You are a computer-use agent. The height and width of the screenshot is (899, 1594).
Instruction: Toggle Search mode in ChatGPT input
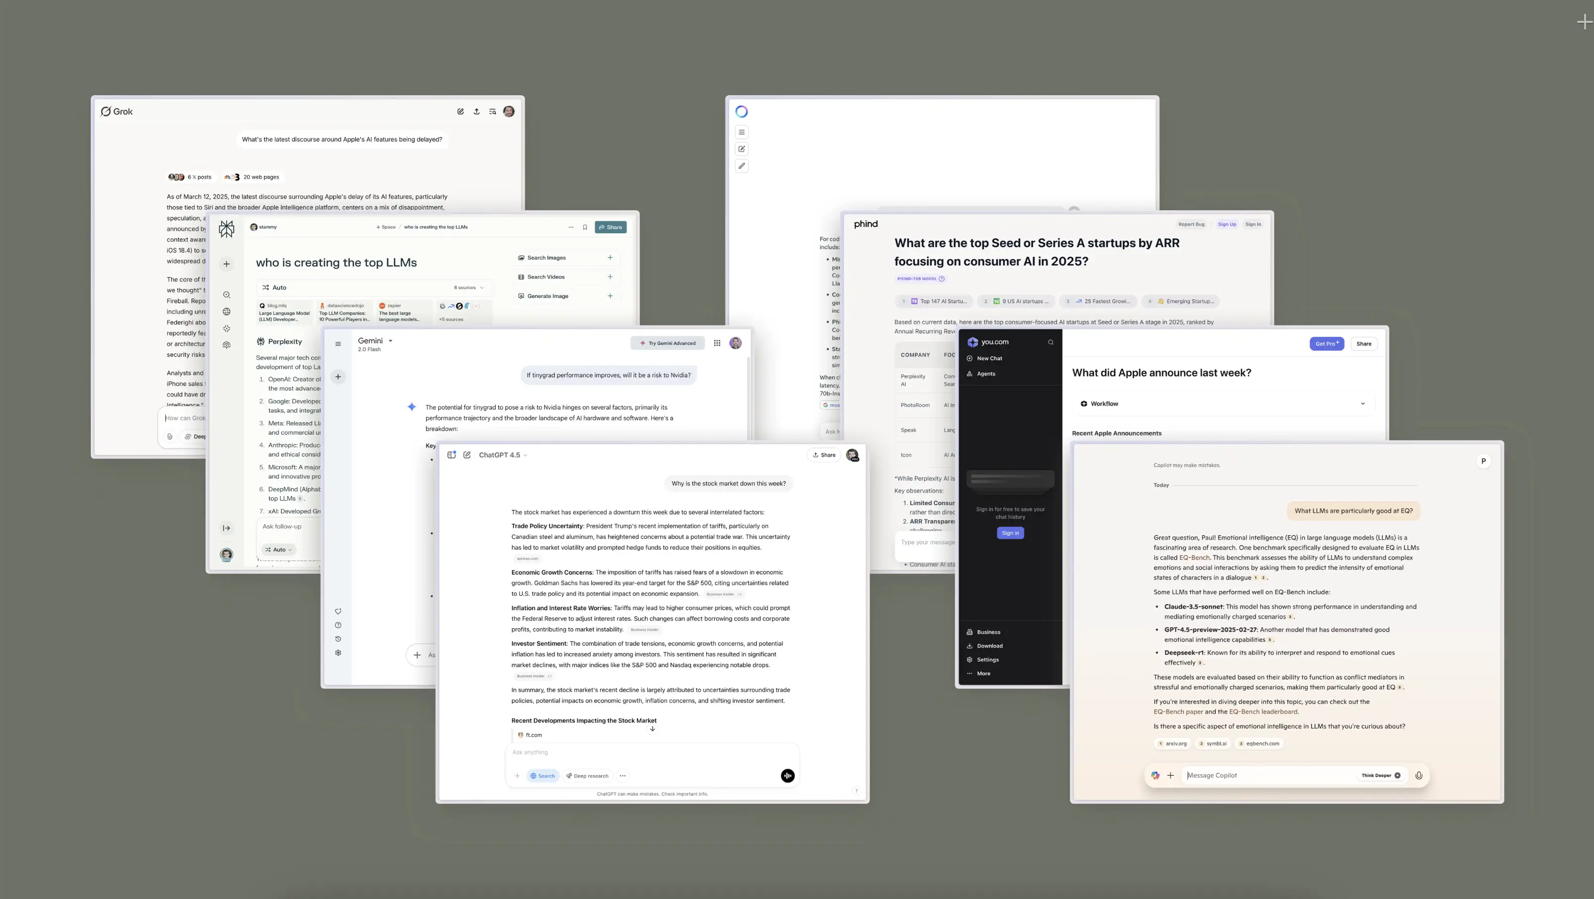(543, 776)
